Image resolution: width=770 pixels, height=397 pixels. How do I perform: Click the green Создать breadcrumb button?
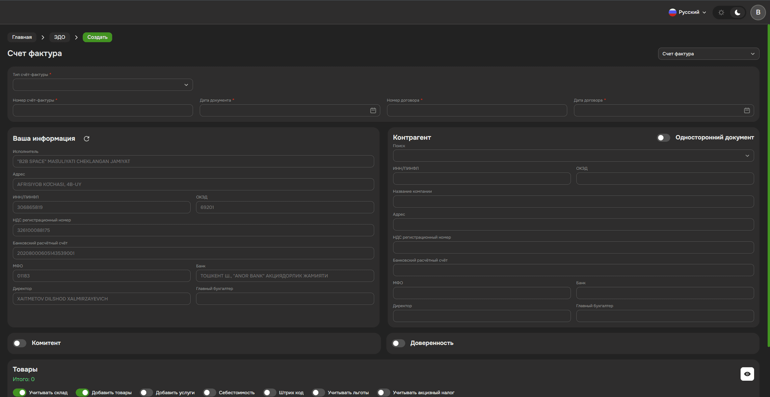97,37
